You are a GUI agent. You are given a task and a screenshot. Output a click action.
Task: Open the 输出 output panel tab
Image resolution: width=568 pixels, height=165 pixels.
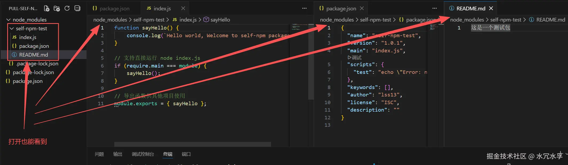click(118, 154)
